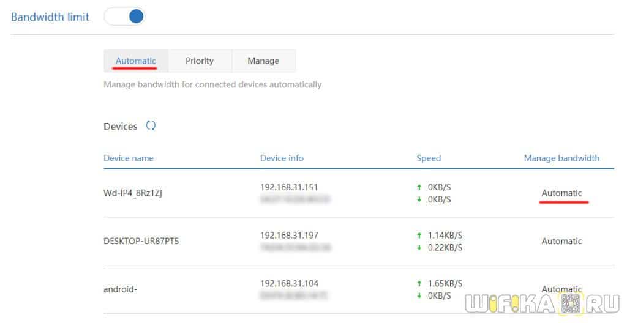Screen dimensions: 627x323
Task: Click Automatic setting for Wd-iP4_8Rz1Zj
Action: coord(561,193)
